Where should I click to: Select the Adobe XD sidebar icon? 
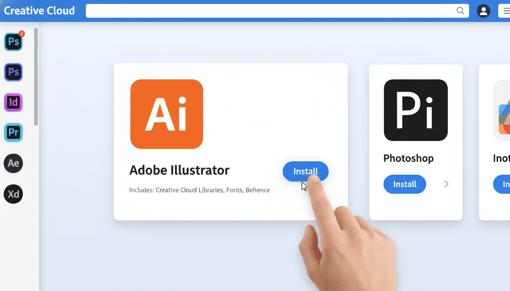(x=13, y=194)
